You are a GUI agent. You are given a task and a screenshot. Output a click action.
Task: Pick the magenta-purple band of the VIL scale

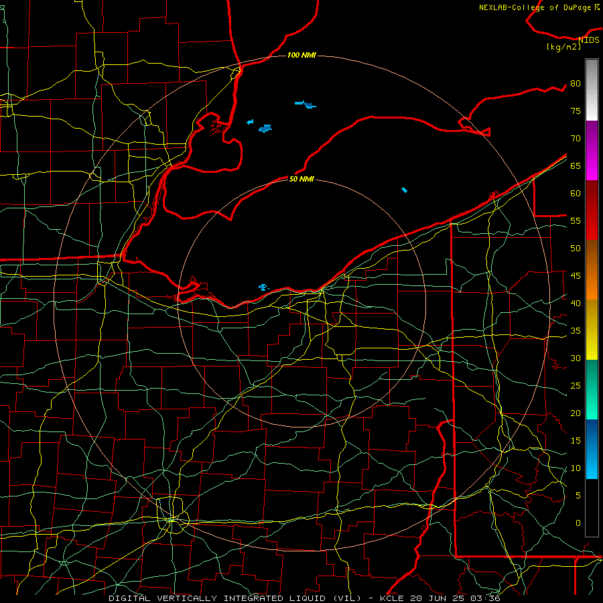592,150
